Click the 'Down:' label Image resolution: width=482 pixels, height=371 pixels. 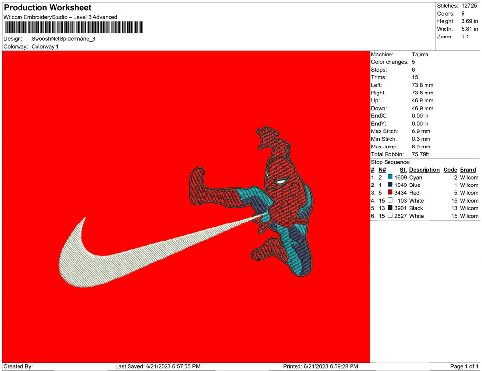(379, 108)
